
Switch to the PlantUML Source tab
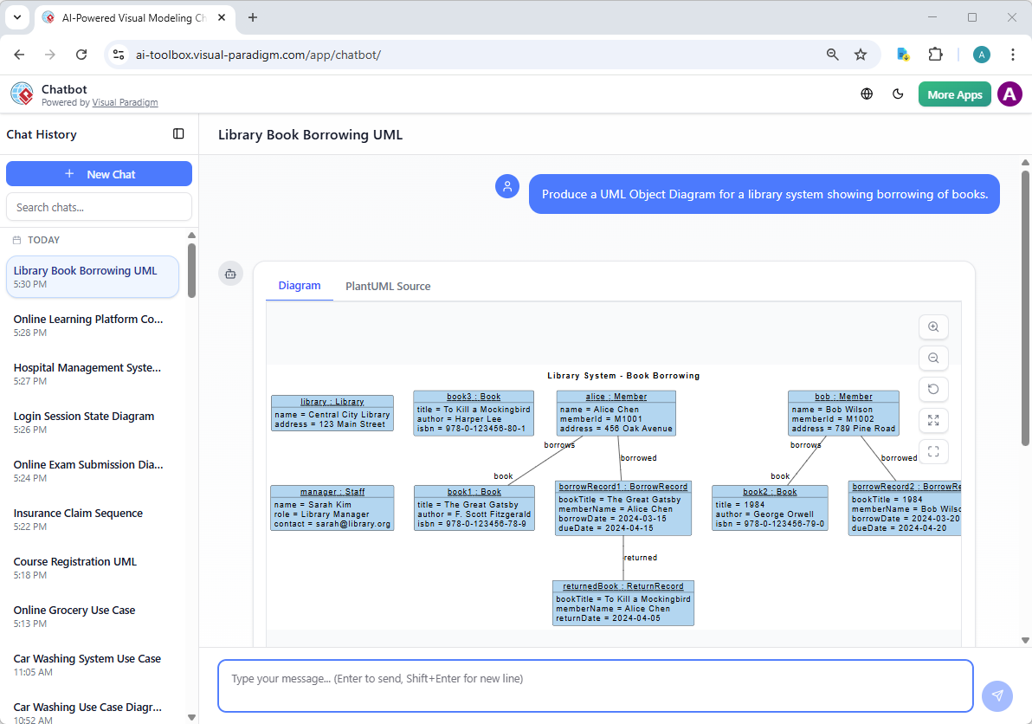coord(388,286)
